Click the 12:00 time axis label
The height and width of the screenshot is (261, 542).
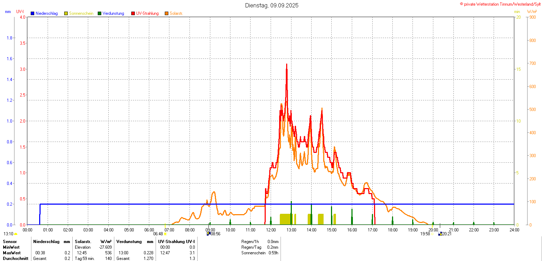(271, 230)
